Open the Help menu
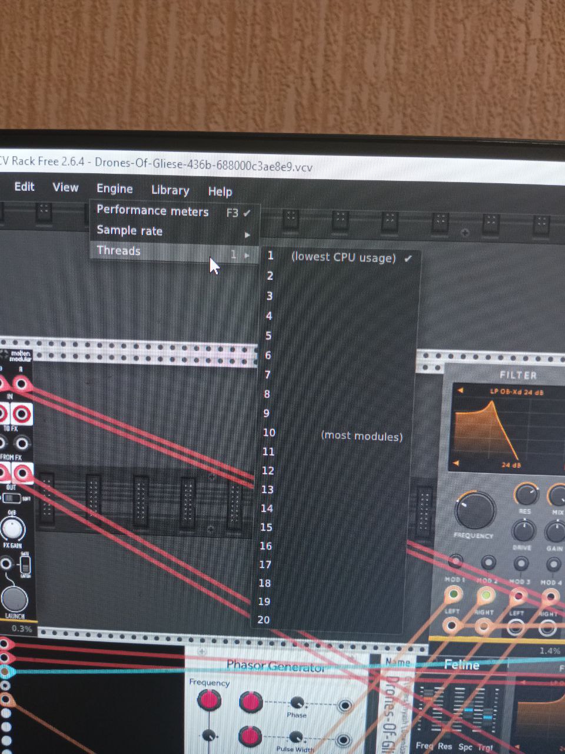This screenshot has width=565, height=754. click(x=220, y=191)
